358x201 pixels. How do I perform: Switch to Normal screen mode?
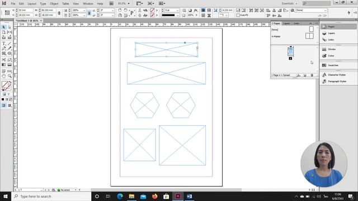tap(4, 106)
